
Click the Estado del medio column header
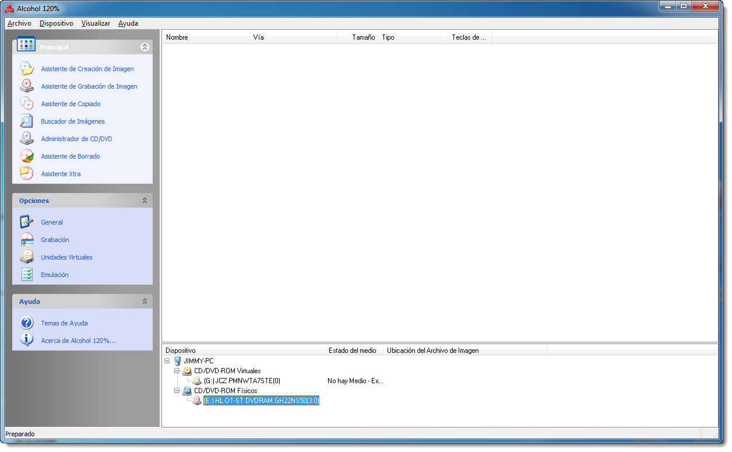(354, 351)
